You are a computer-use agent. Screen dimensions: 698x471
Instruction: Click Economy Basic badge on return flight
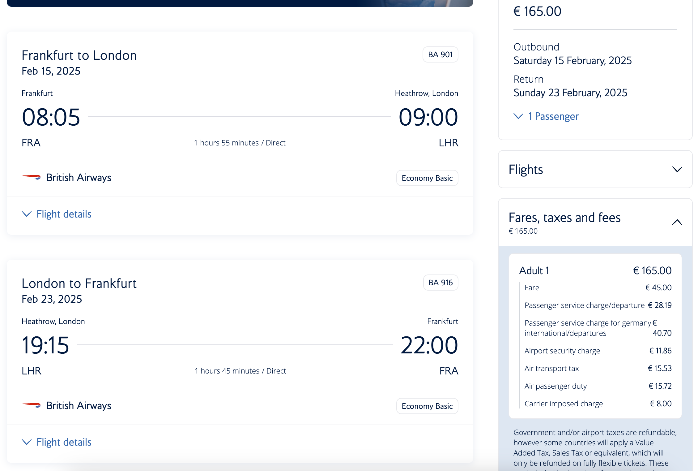[427, 406]
